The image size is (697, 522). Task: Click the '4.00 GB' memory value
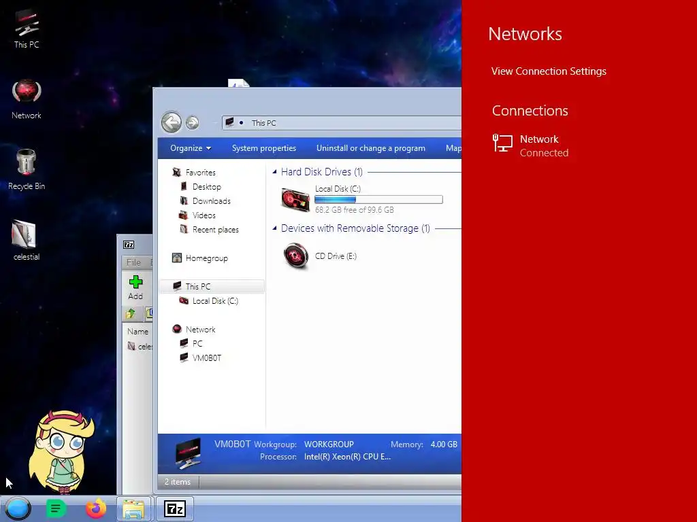click(444, 445)
